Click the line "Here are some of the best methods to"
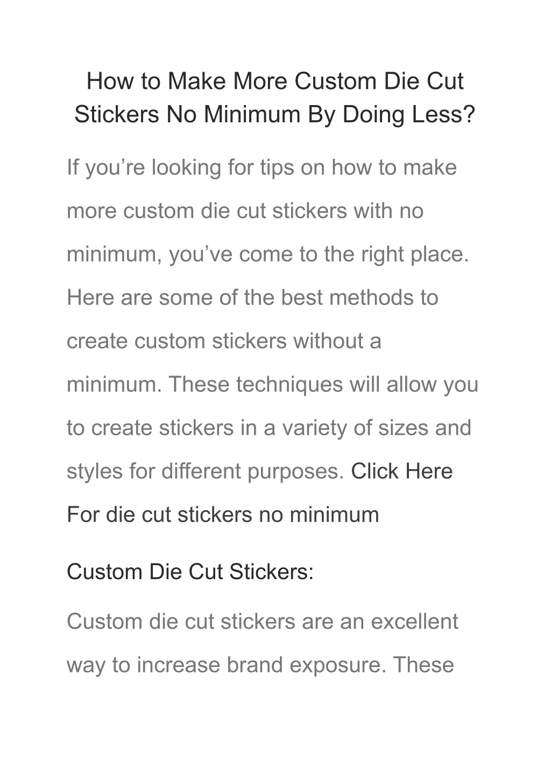551x779 pixels. (x=252, y=297)
